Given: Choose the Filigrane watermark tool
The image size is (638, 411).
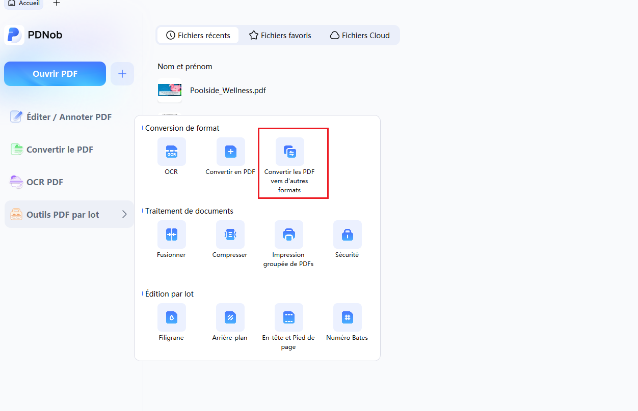Looking at the screenshot, I should (172, 317).
